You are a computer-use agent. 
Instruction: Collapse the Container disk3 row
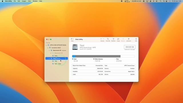pos(48,48)
